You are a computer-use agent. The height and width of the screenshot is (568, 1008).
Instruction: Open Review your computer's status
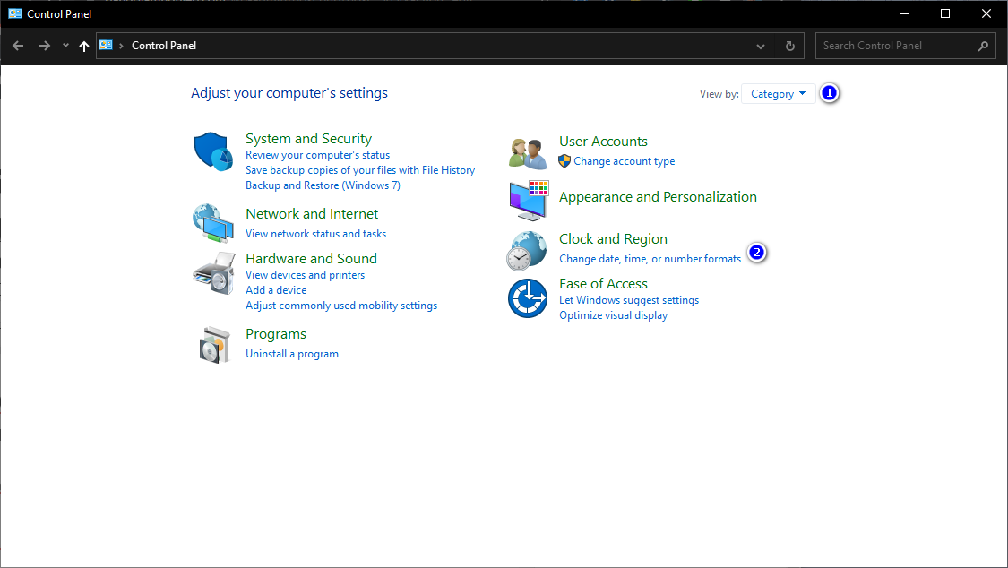[317, 155]
